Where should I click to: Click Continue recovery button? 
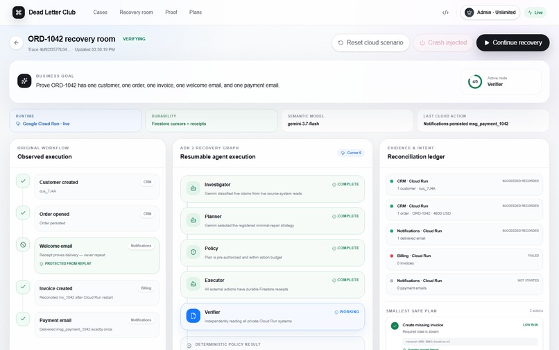tap(513, 42)
